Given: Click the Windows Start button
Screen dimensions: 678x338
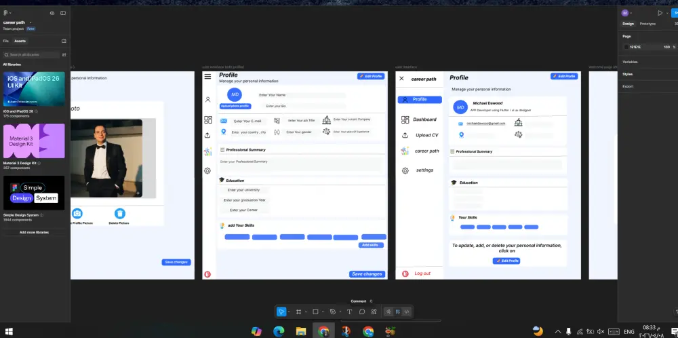Looking at the screenshot, I should pos(8,331).
